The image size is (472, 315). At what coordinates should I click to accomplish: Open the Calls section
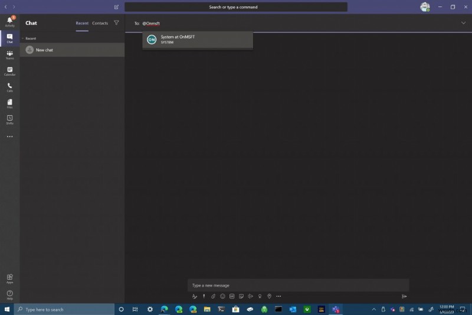[9, 87]
